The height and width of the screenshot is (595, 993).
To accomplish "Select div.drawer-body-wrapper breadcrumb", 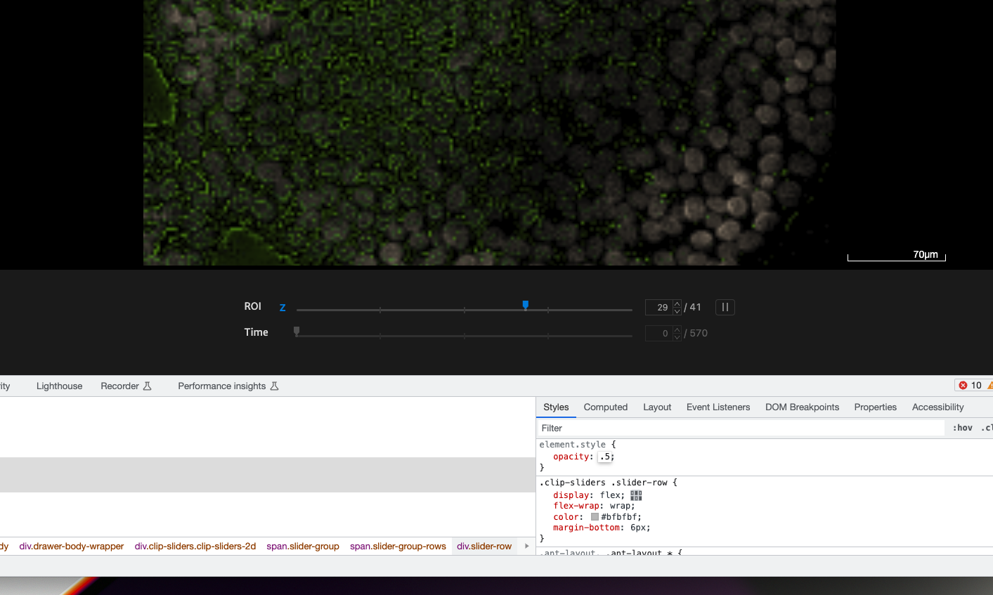I will pyautogui.click(x=72, y=546).
